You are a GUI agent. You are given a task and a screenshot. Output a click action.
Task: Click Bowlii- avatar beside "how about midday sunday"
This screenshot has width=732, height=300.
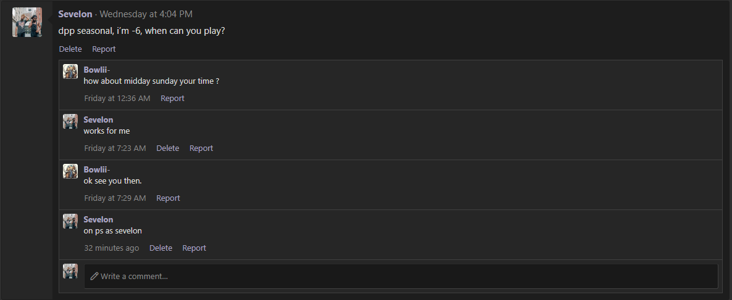click(70, 71)
